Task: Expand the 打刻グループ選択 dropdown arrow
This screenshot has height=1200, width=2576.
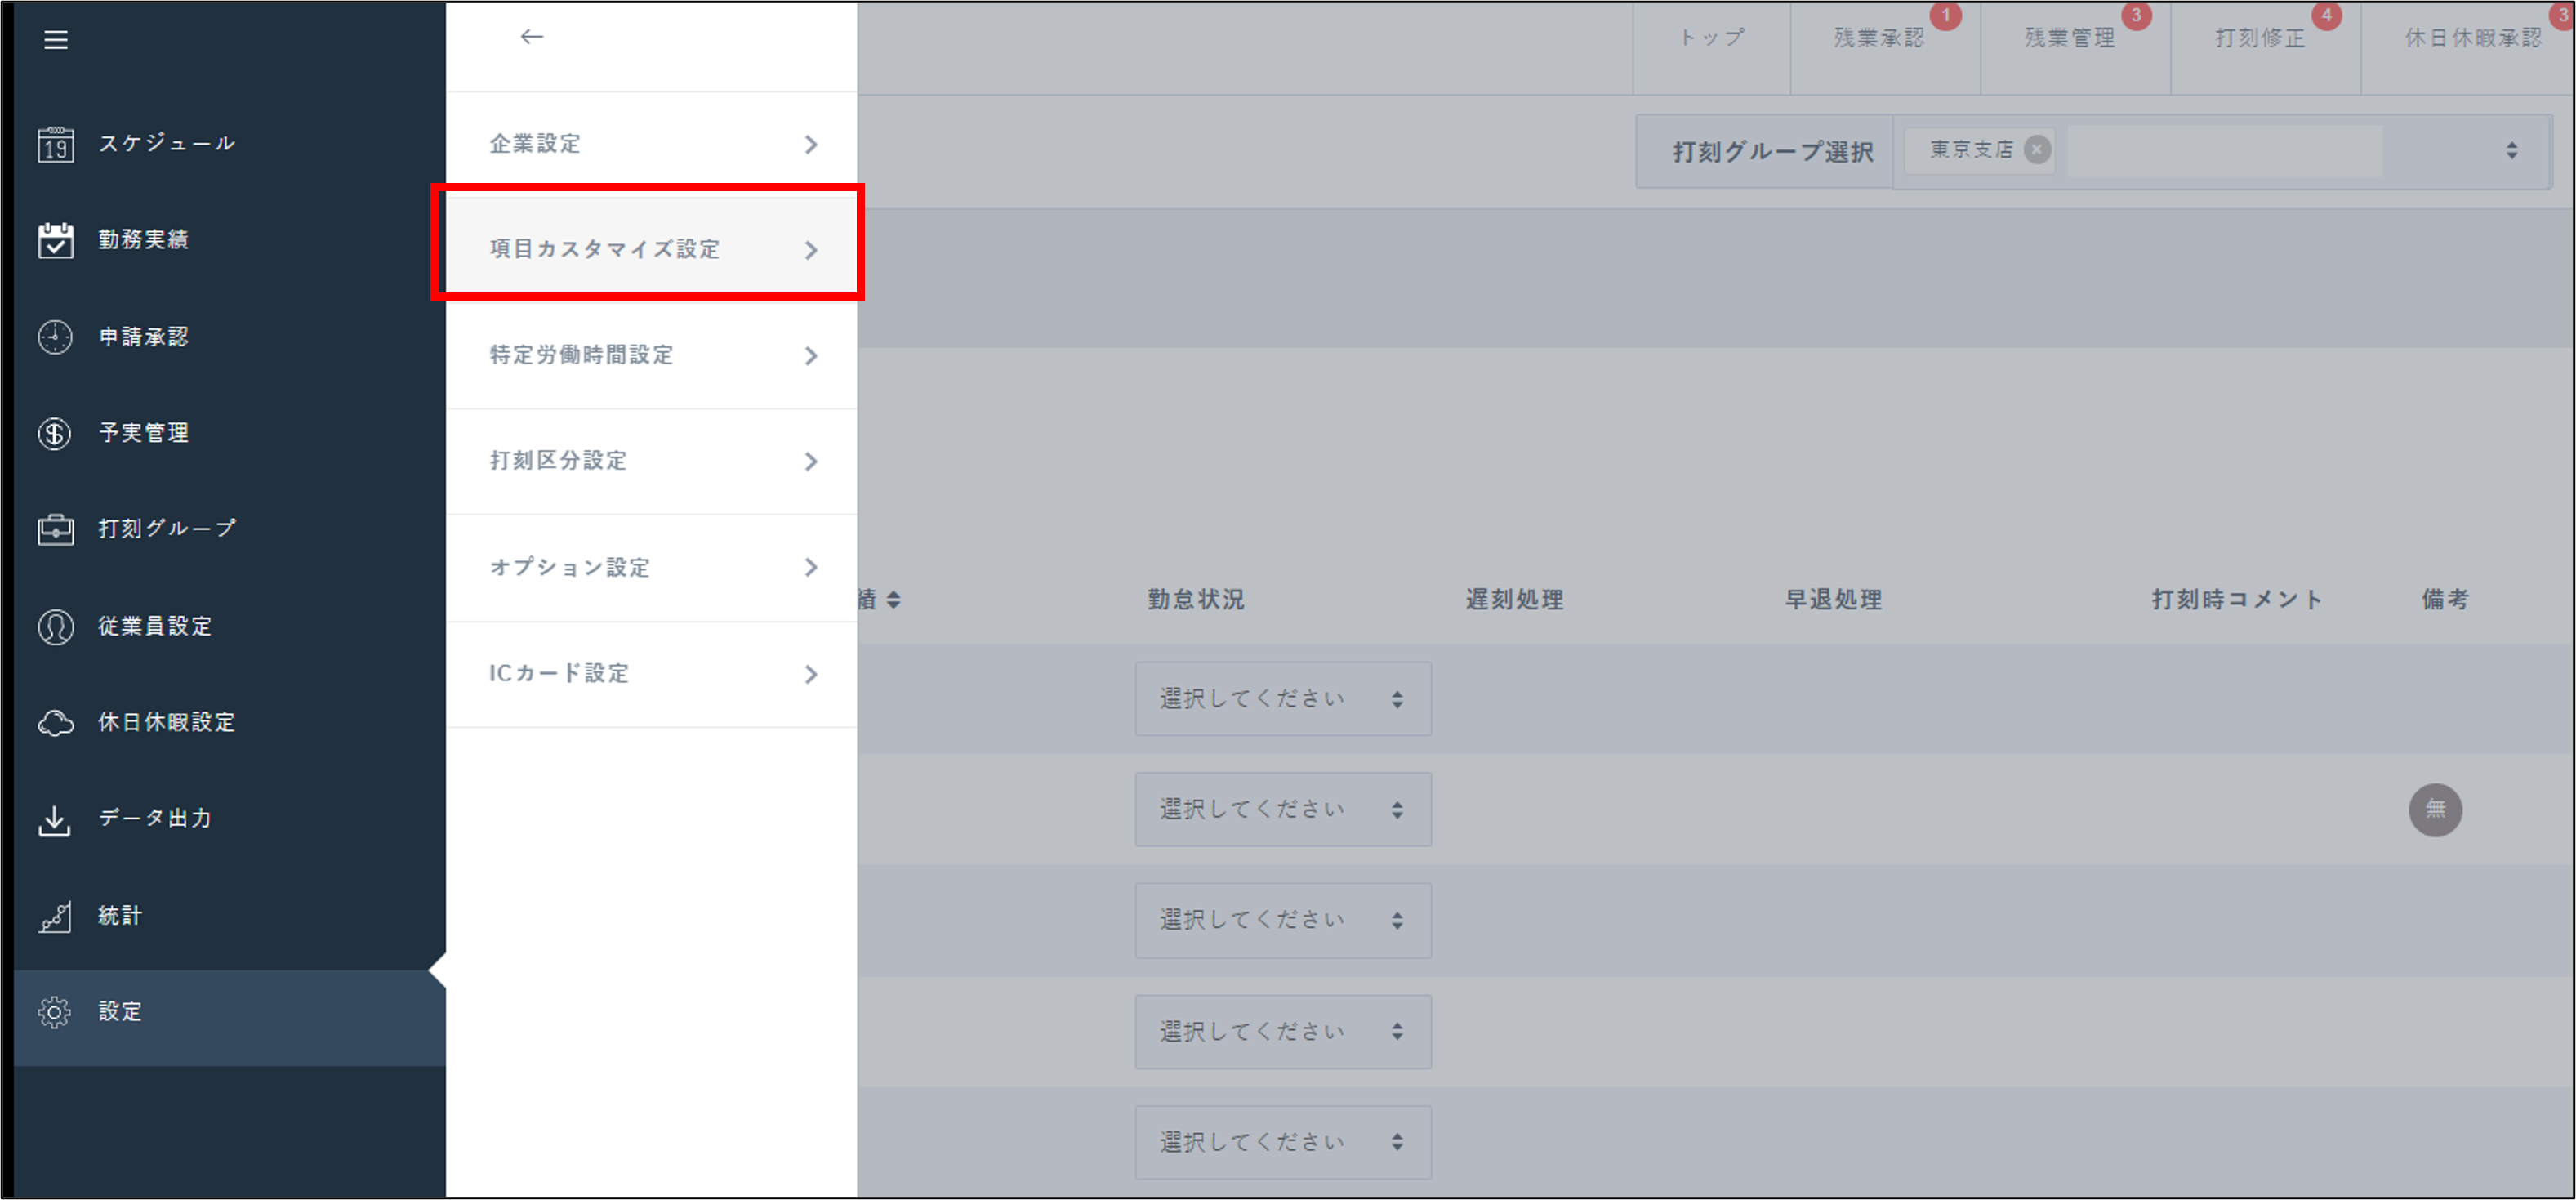Action: coord(2511,151)
